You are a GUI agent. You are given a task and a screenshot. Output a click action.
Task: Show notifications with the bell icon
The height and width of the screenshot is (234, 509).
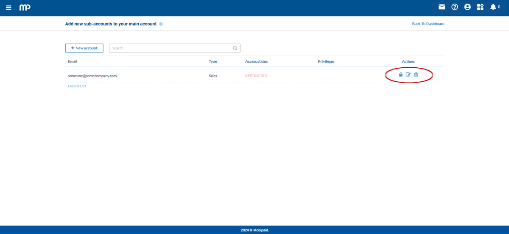click(493, 7)
